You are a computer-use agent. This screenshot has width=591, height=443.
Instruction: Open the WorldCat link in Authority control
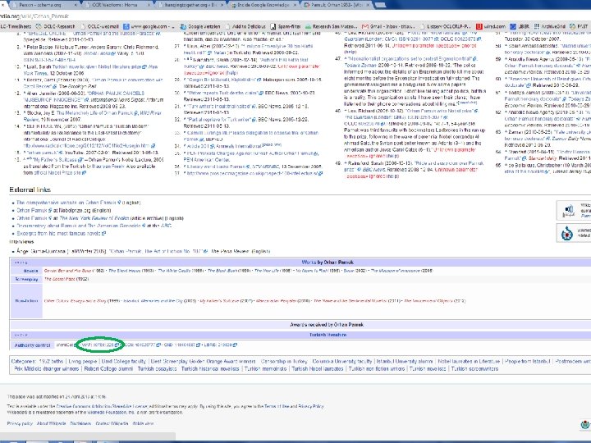click(66, 345)
